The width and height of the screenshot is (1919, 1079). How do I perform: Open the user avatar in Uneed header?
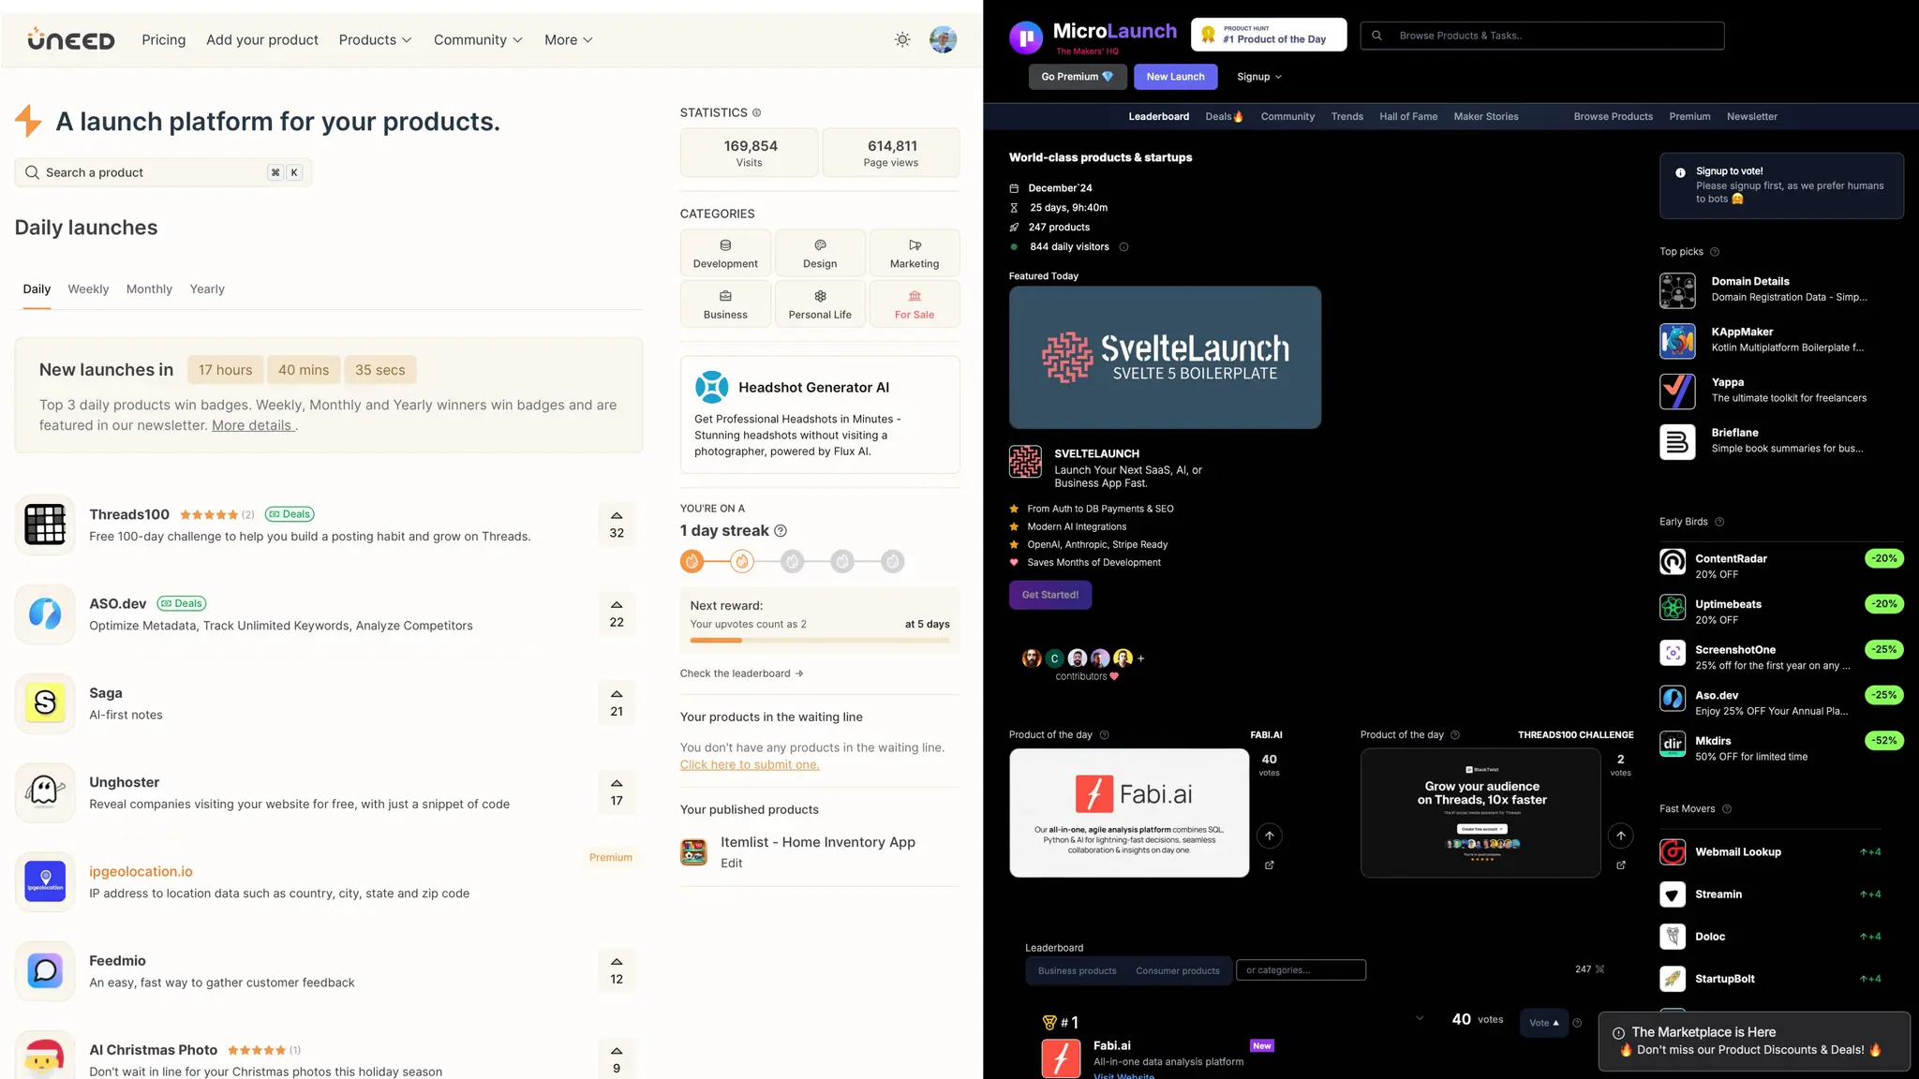(943, 39)
